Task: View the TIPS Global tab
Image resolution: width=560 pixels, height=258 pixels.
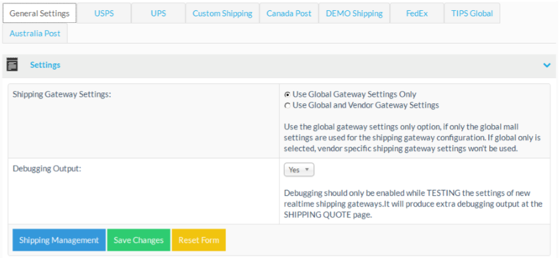Action: pyautogui.click(x=472, y=13)
